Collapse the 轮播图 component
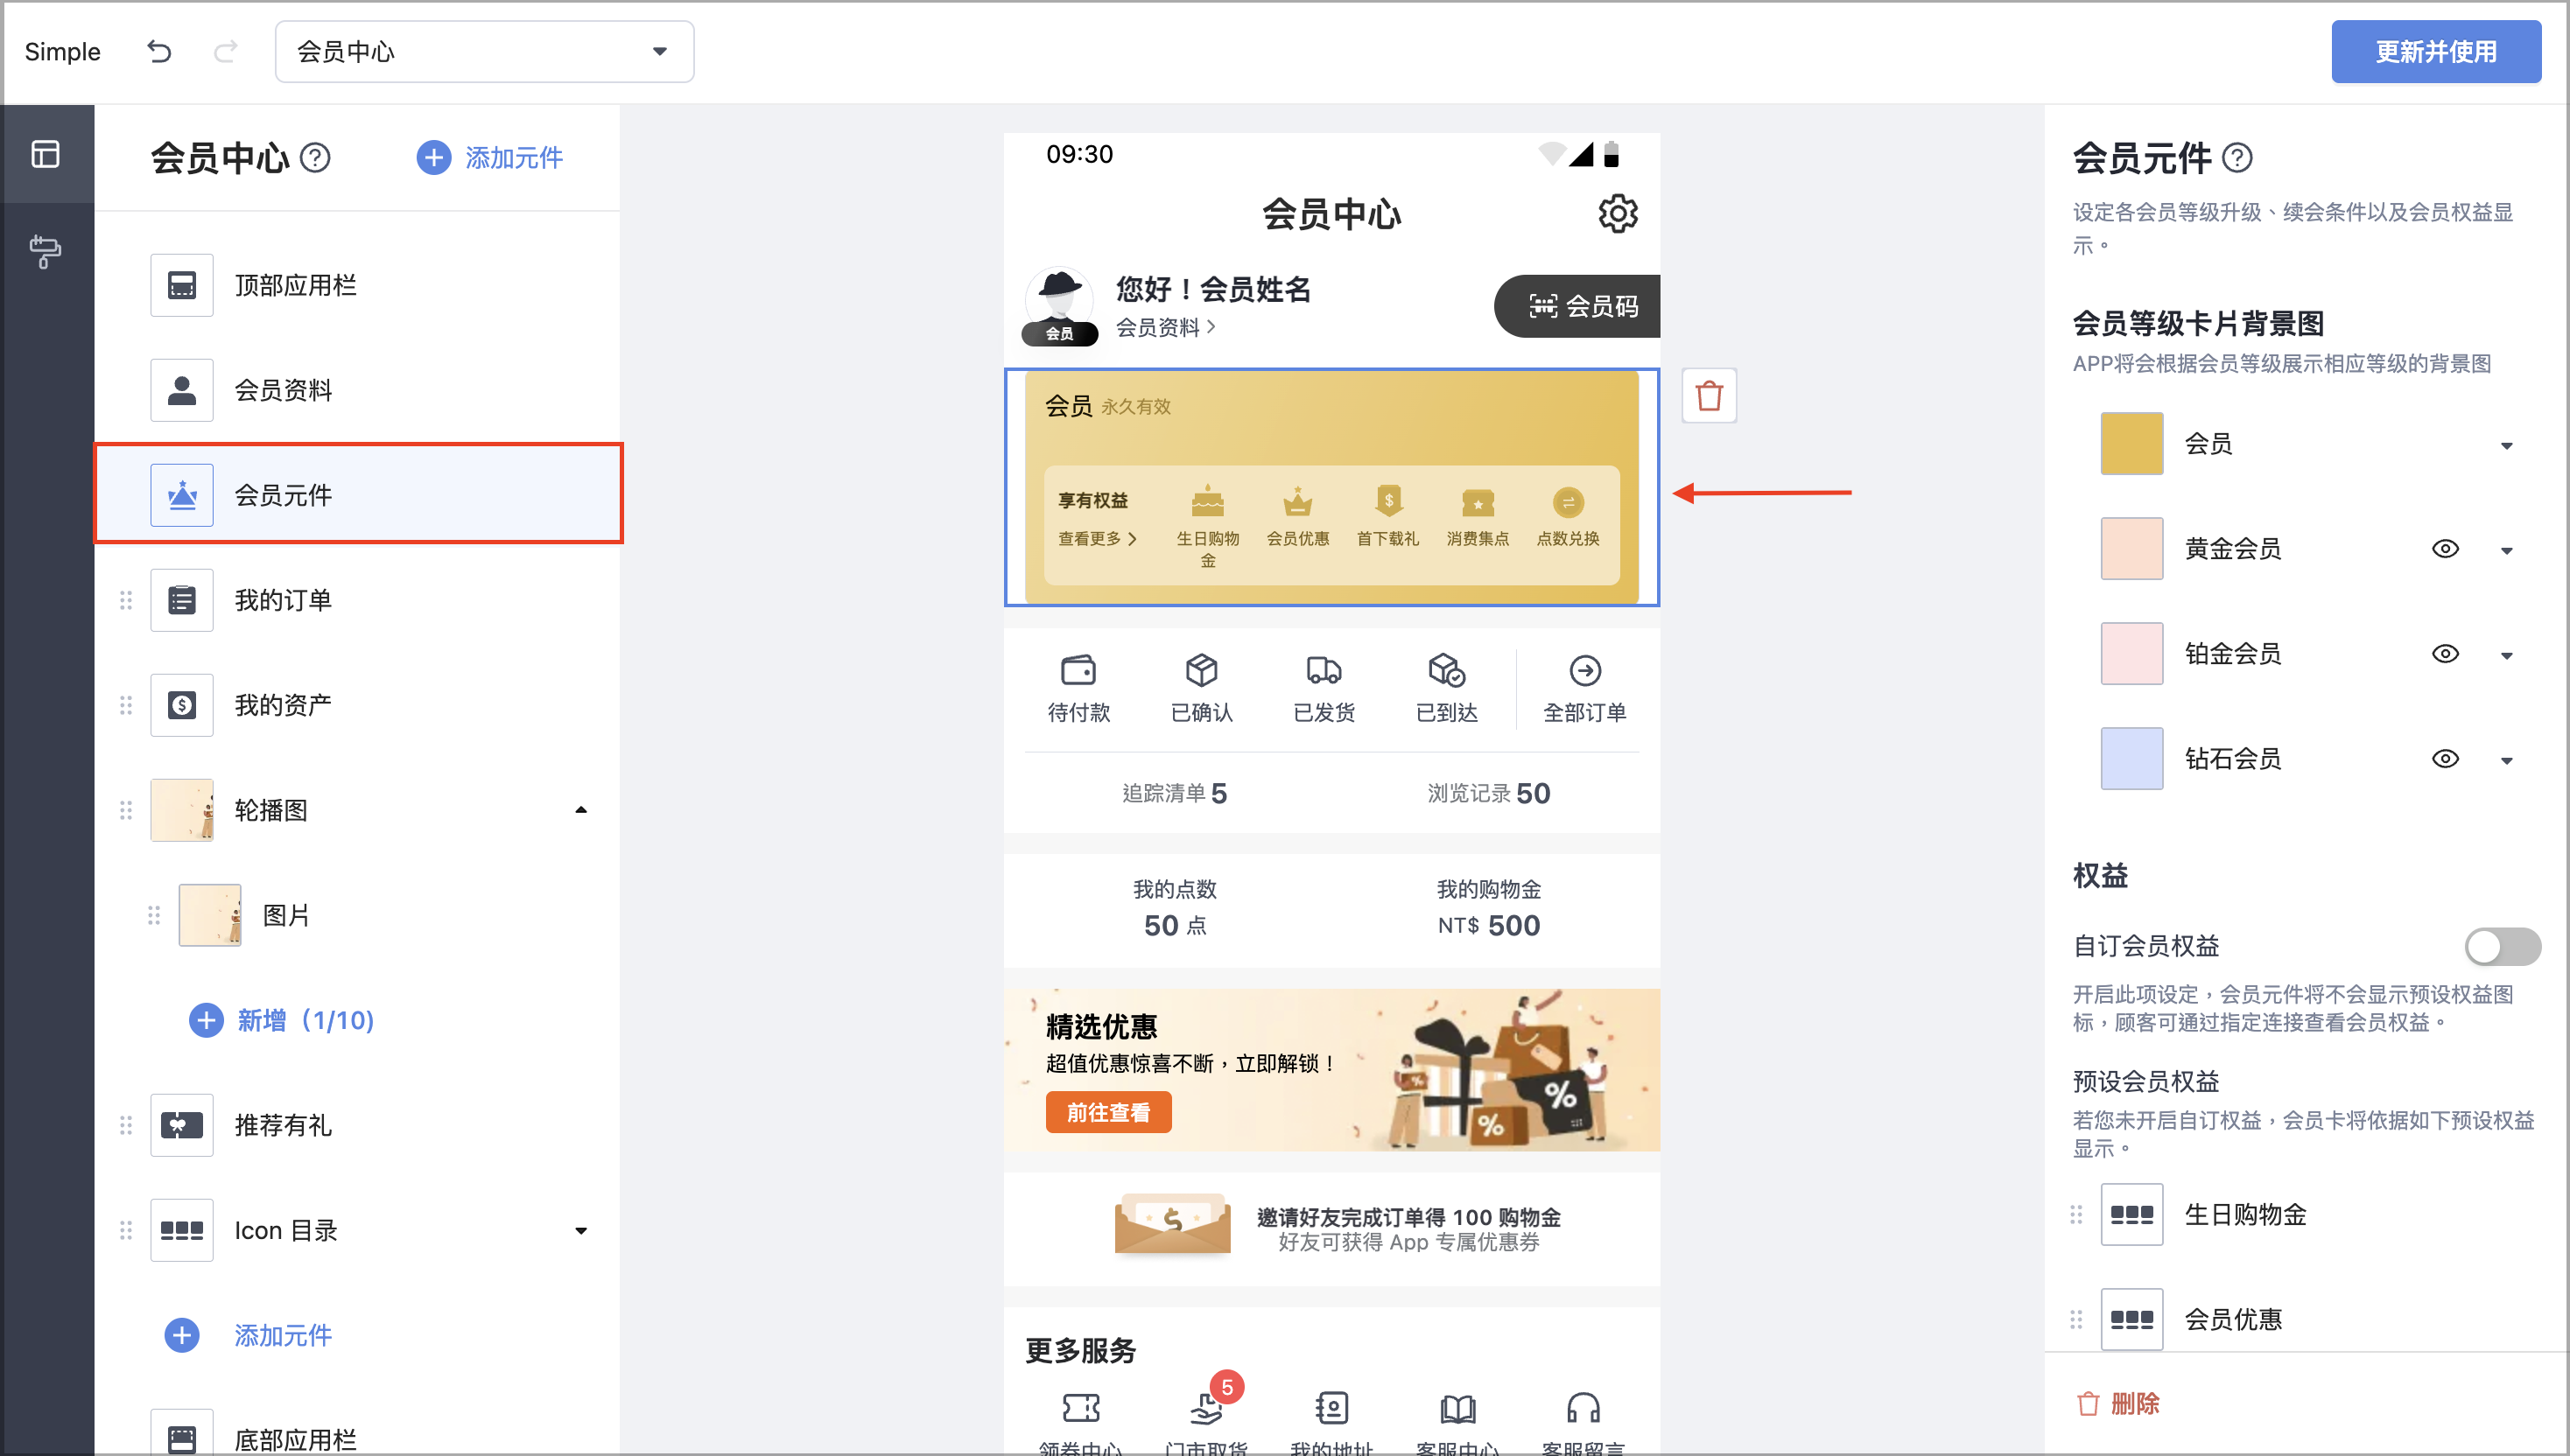2570x1456 pixels. pyautogui.click(x=581, y=810)
